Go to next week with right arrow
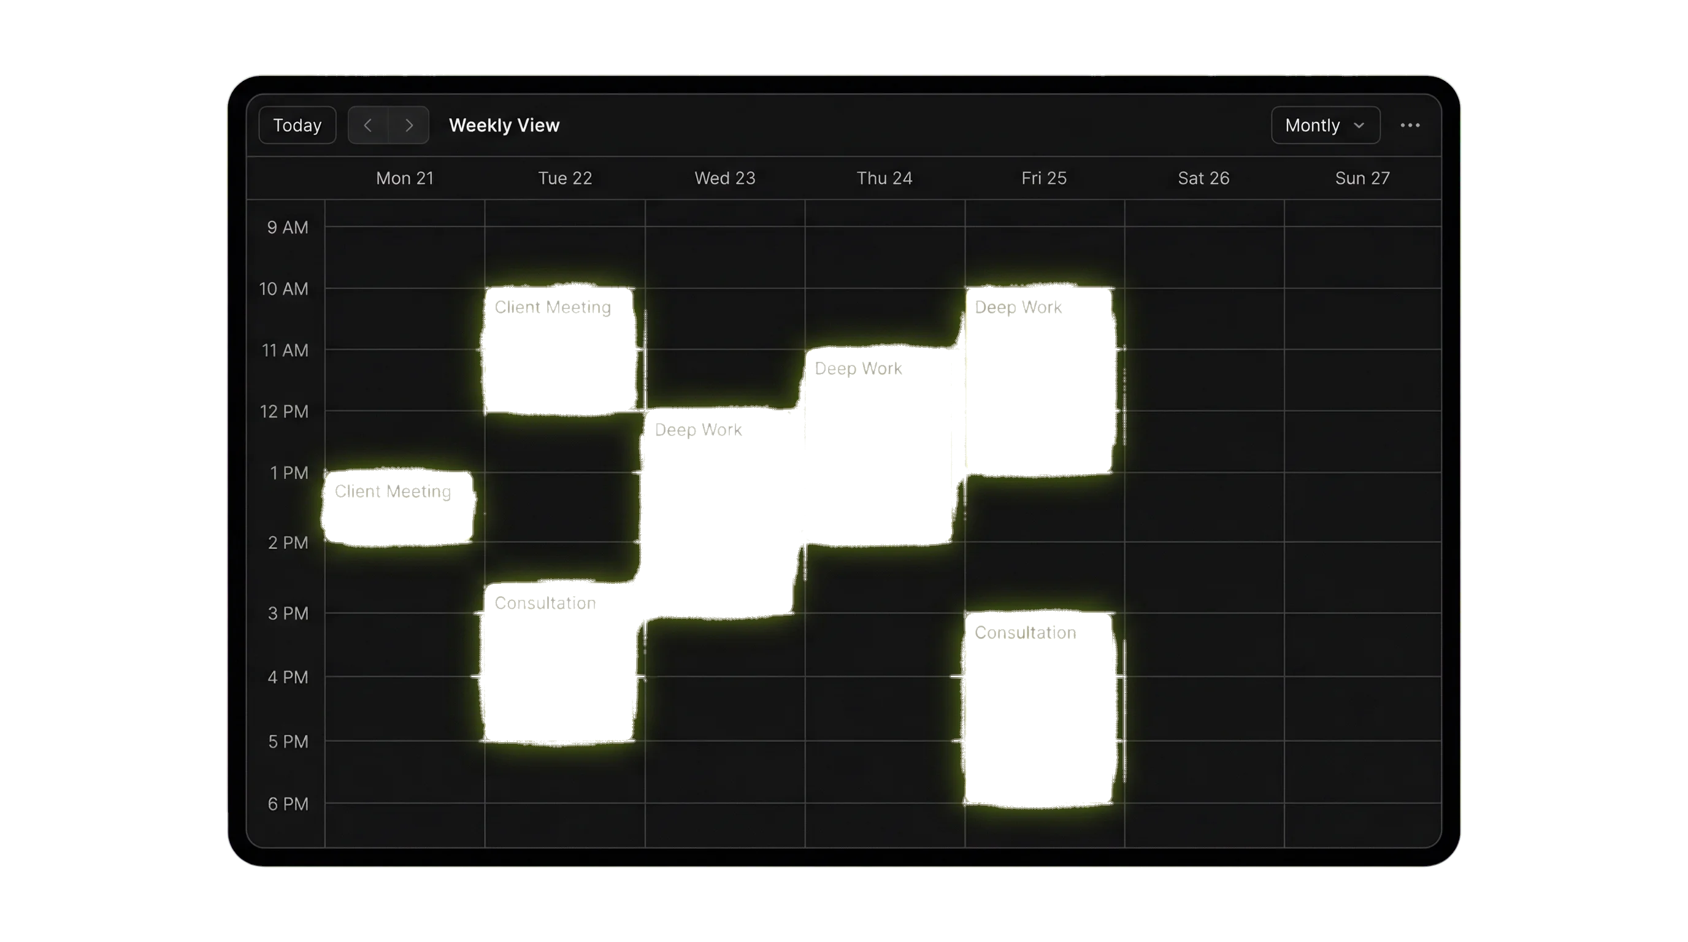Screen dimensions: 1688x942 tap(409, 125)
